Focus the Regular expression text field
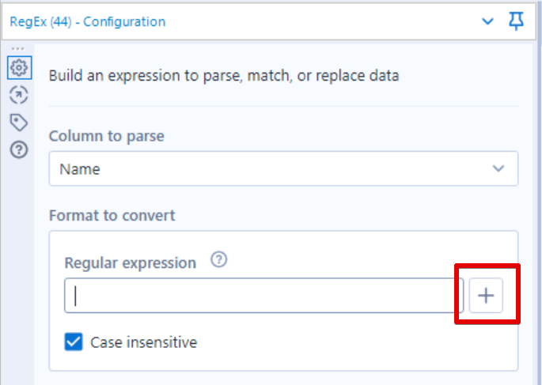Viewport: 542px width, 385px height. tap(264, 296)
